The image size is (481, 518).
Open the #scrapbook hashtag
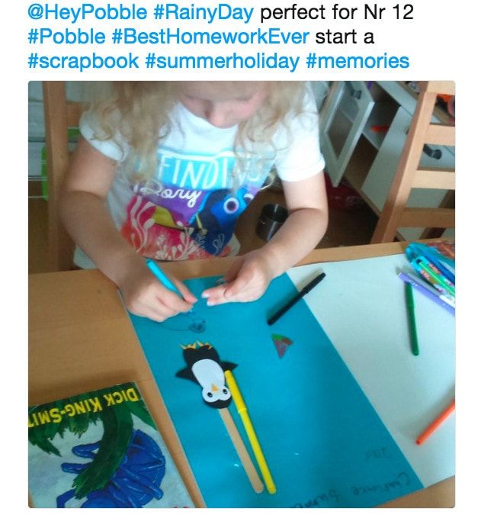83,61
